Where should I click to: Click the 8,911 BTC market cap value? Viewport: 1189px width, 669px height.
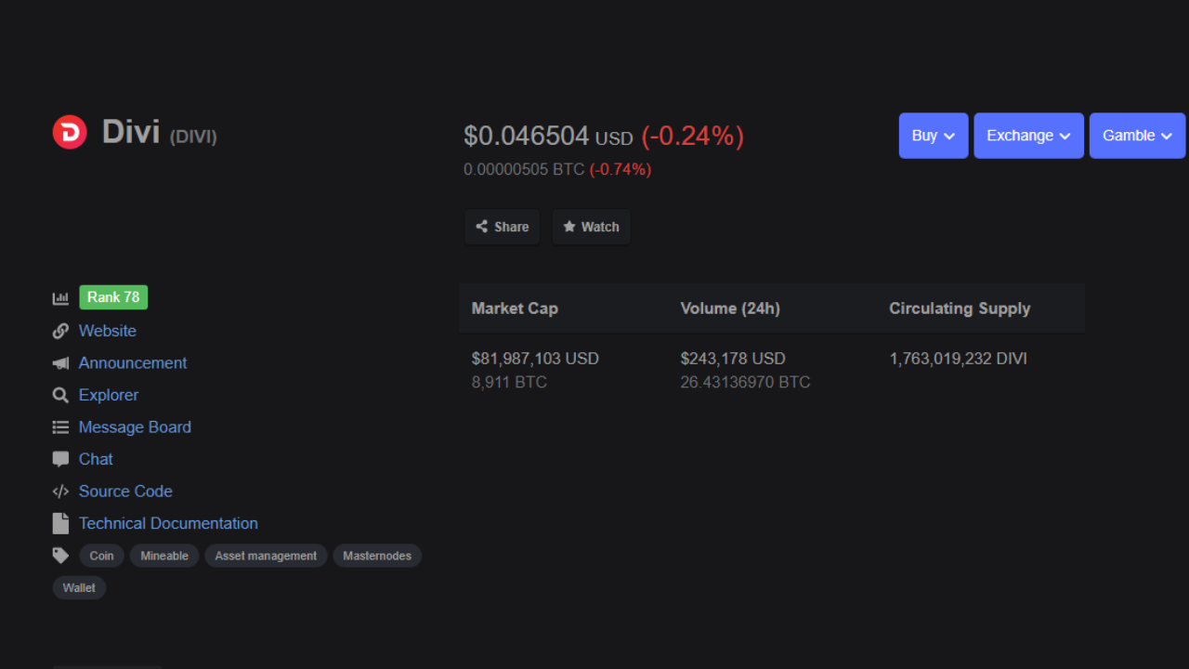click(509, 382)
